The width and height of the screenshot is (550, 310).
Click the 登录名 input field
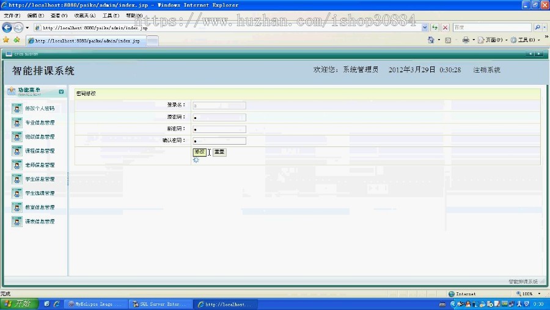pos(219,106)
